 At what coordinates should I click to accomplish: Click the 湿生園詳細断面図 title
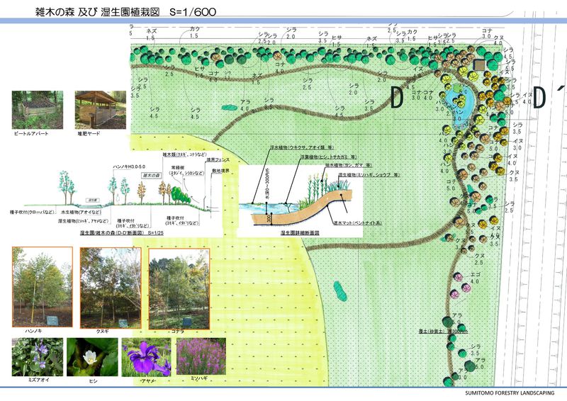pos(300,233)
